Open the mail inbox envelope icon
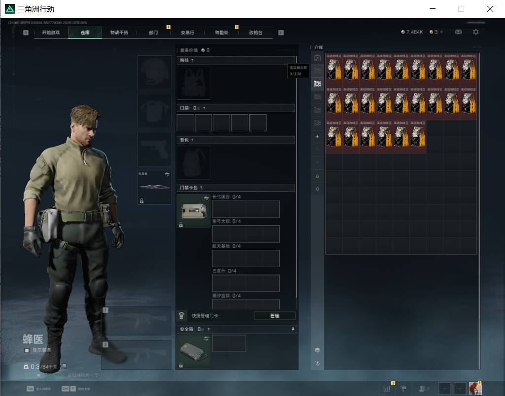Viewport: 505px width, 396px height. coord(458,32)
